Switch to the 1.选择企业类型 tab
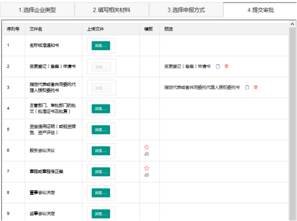This screenshot has width=297, height=221. click(x=37, y=10)
